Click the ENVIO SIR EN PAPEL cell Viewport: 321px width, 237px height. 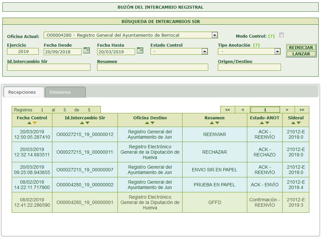point(215,170)
